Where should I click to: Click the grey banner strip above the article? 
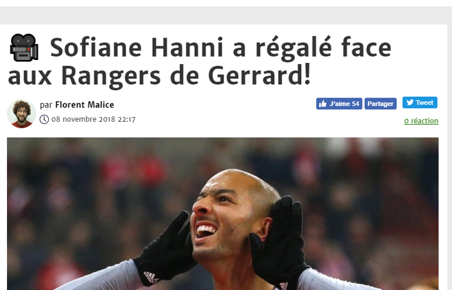click(x=226, y=15)
